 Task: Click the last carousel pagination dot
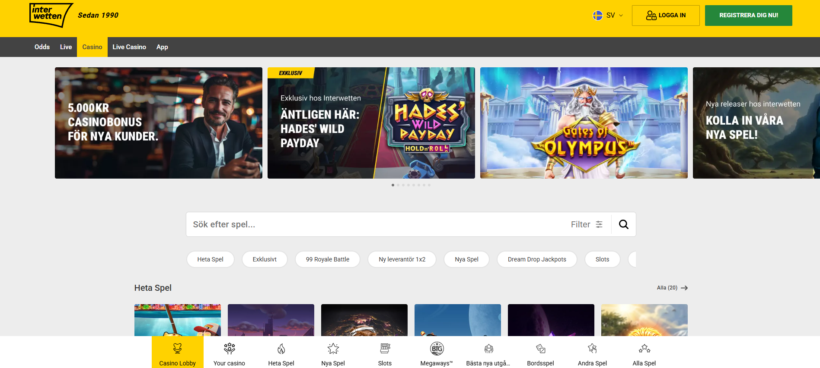click(429, 185)
